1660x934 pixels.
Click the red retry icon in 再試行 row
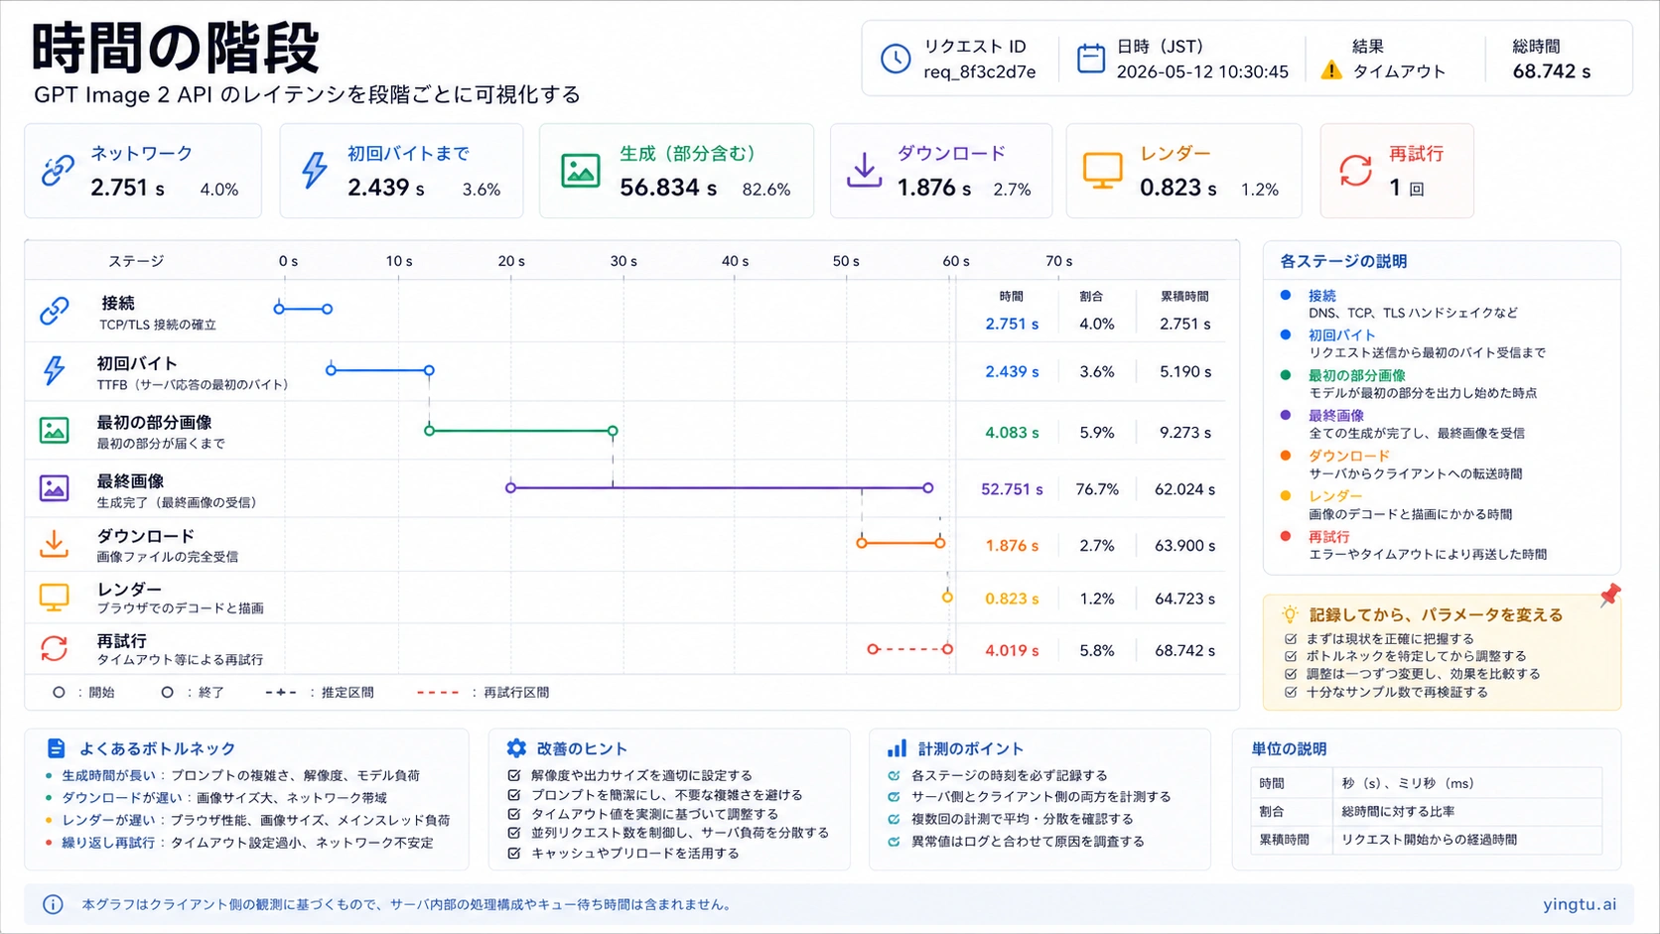click(54, 648)
